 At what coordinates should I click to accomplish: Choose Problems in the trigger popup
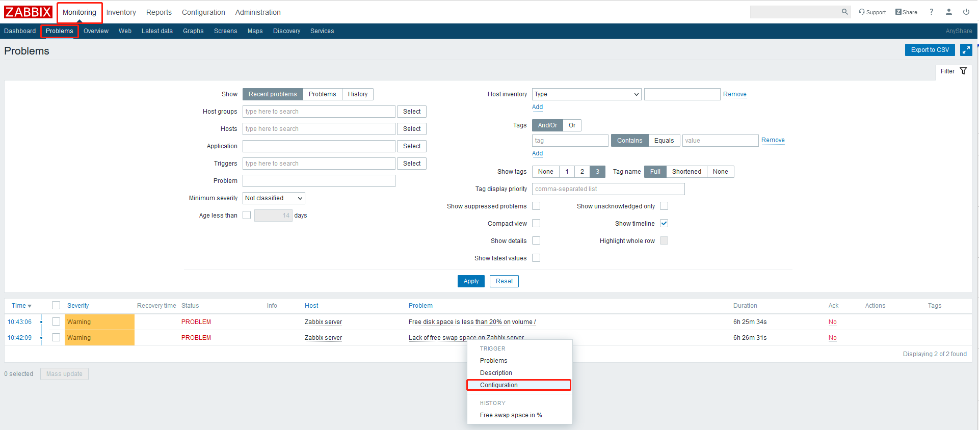tap(519, 361)
